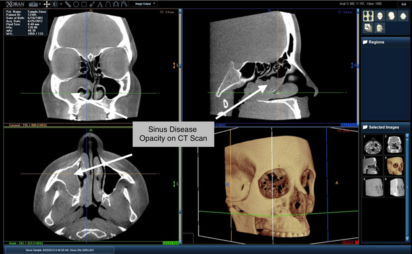Viewport: 412px width, 254px height.
Task: Open the magnifier image stack icon
Action: click(x=369, y=27)
